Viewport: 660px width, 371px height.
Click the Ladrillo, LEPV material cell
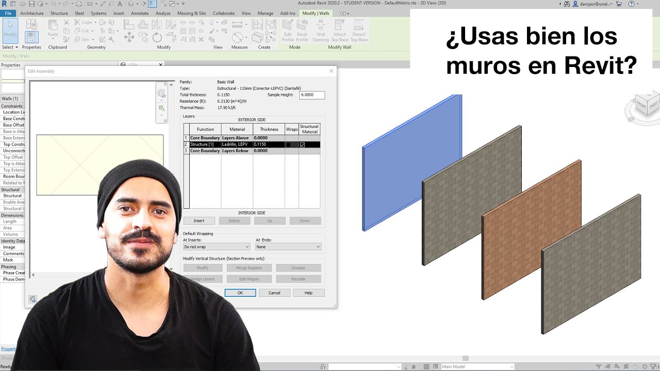237,145
